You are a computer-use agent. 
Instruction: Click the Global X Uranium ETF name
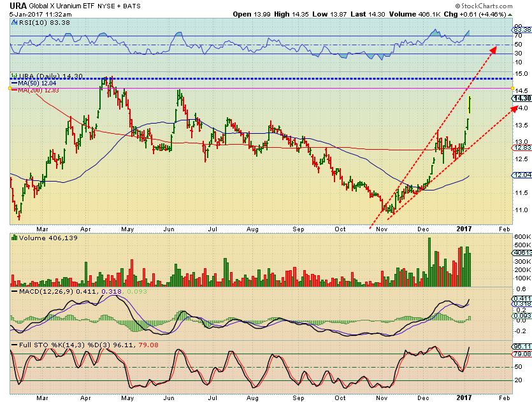point(62,6)
